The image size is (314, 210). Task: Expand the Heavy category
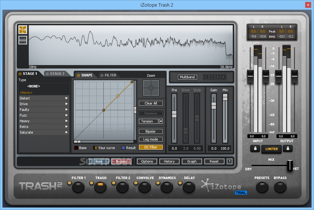tap(44, 121)
